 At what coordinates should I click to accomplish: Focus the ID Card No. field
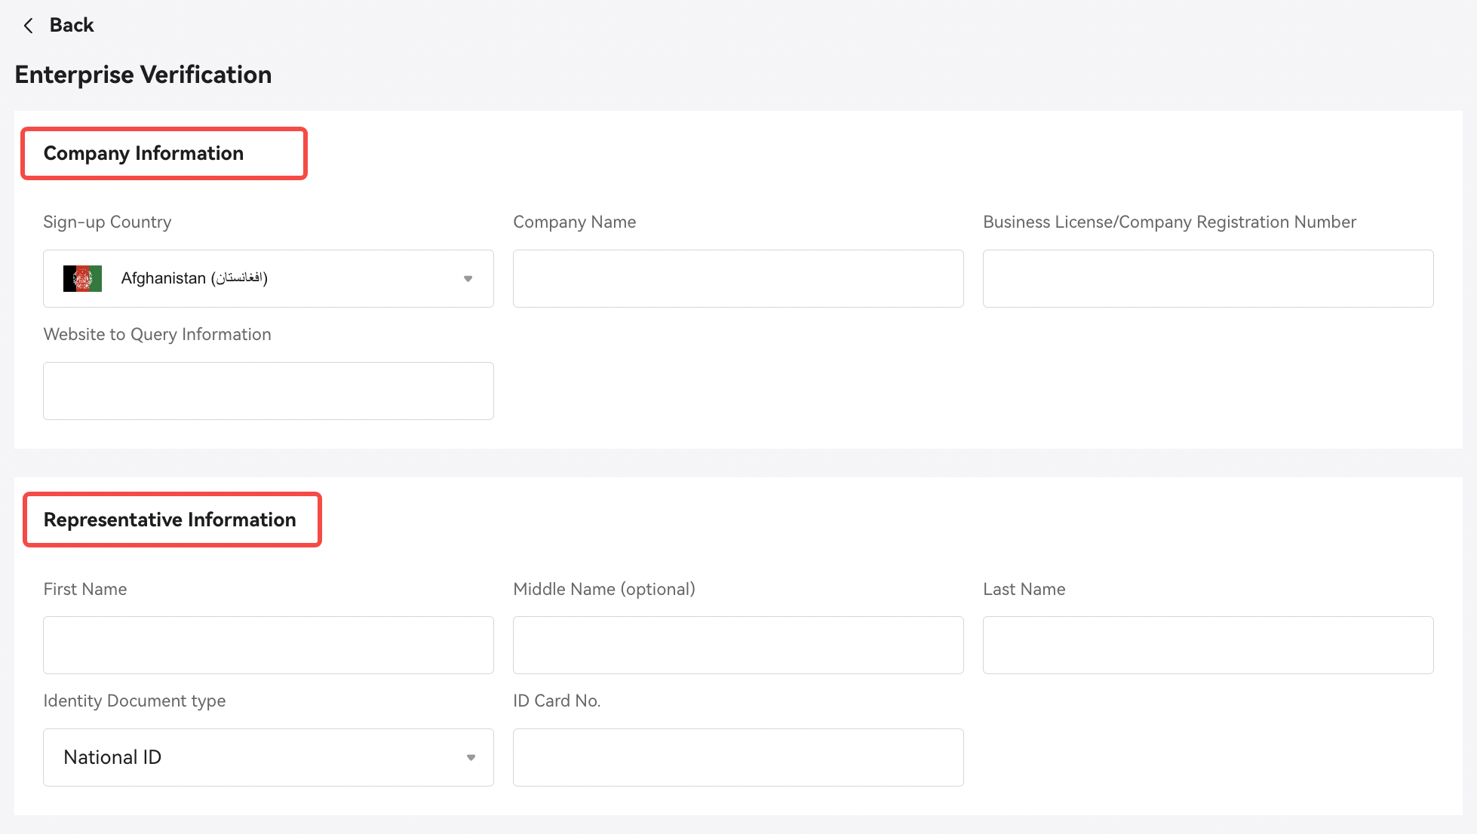[x=738, y=757]
